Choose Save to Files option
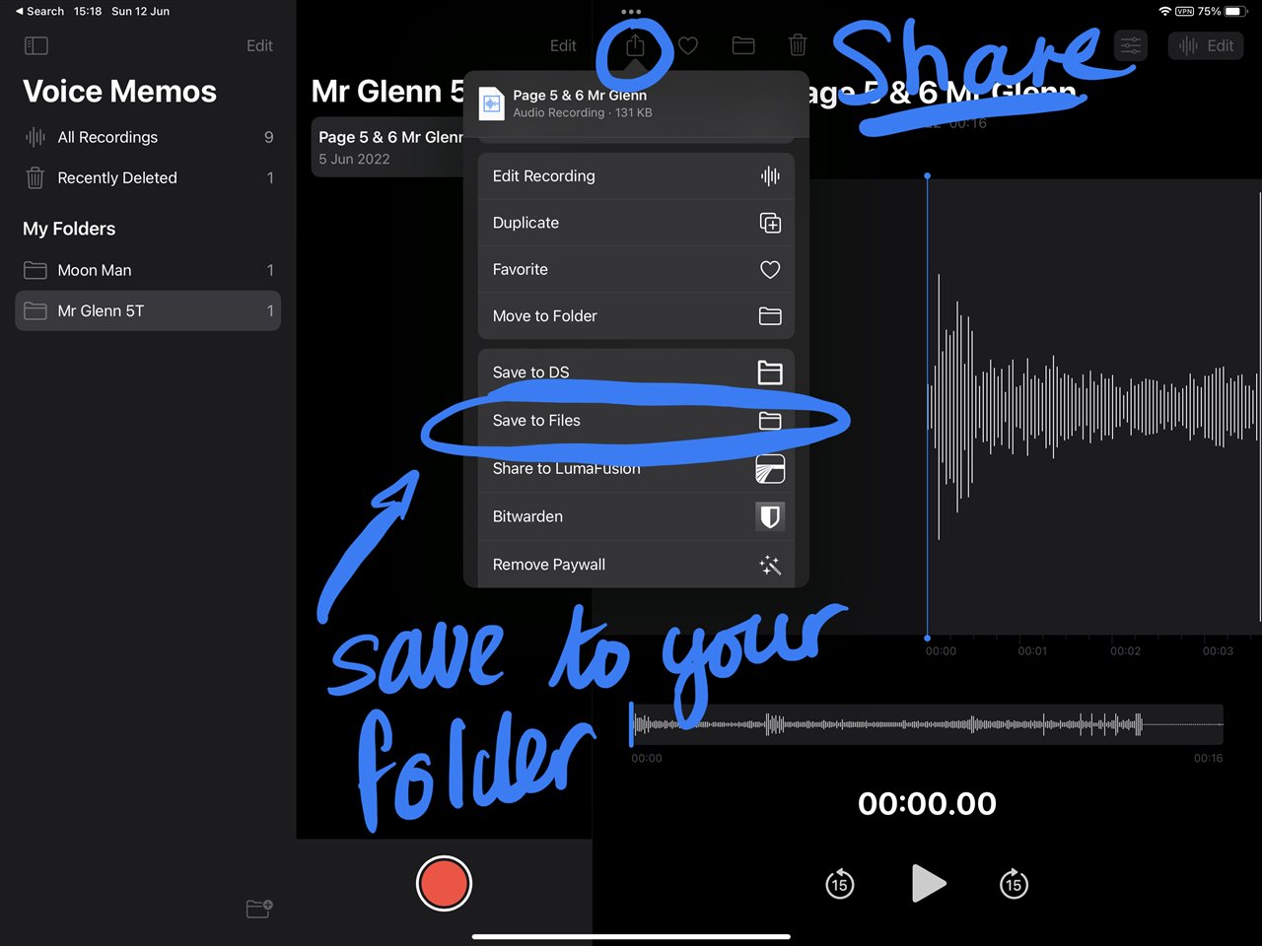Screen dimensions: 1262x946 pyautogui.click(x=636, y=421)
